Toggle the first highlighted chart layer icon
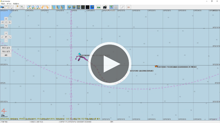The height and width of the screenshot is (123, 220). coord(69,7)
